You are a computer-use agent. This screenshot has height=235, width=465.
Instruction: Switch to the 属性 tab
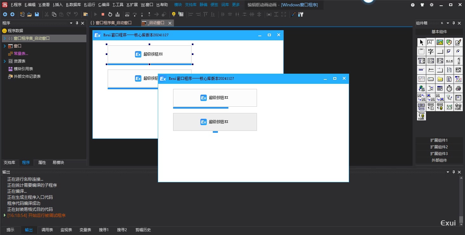click(42, 163)
